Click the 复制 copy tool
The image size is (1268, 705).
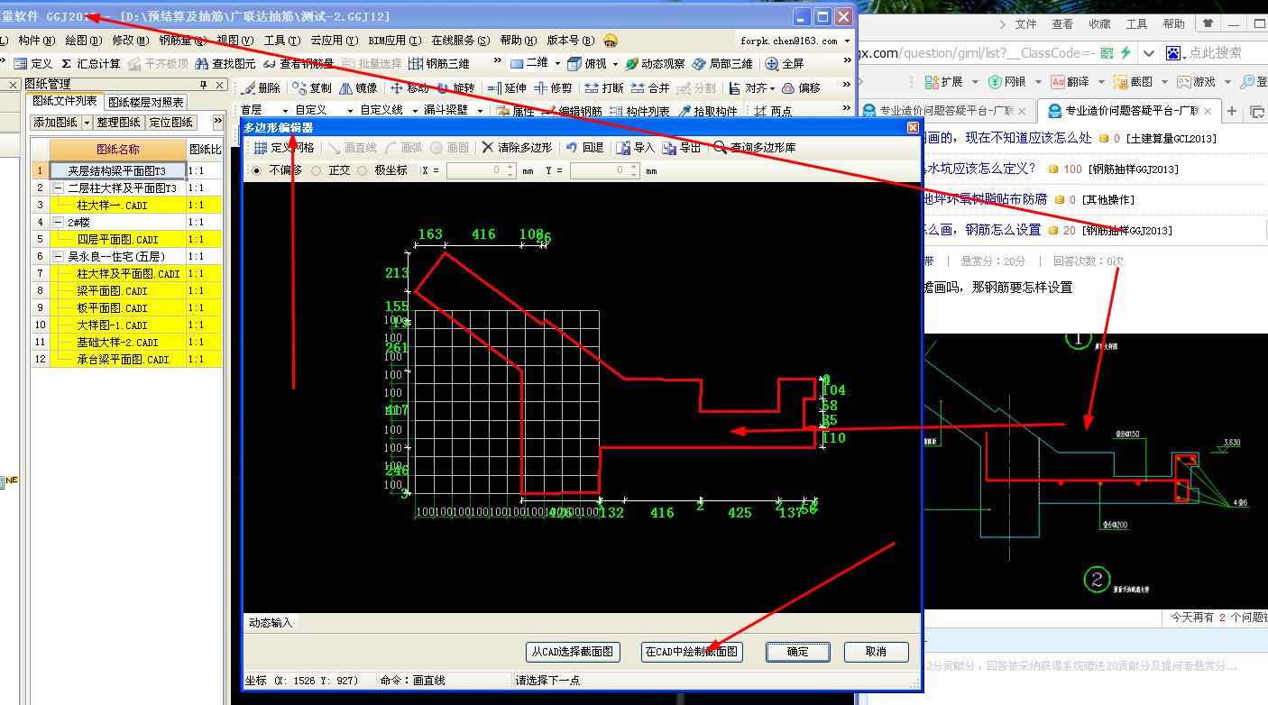[x=312, y=88]
